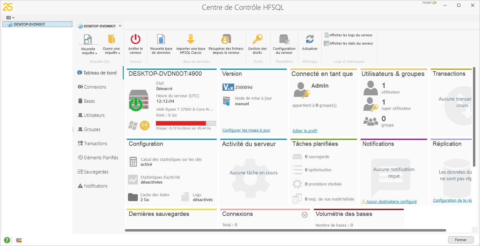Open Gestion des droits key icon
The image size is (480, 246).
tap(257, 39)
